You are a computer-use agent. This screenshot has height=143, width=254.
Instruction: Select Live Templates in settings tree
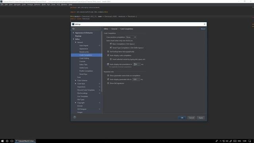coord(83,96)
